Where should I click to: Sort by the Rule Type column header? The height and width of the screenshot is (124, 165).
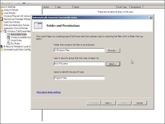[123, 7]
